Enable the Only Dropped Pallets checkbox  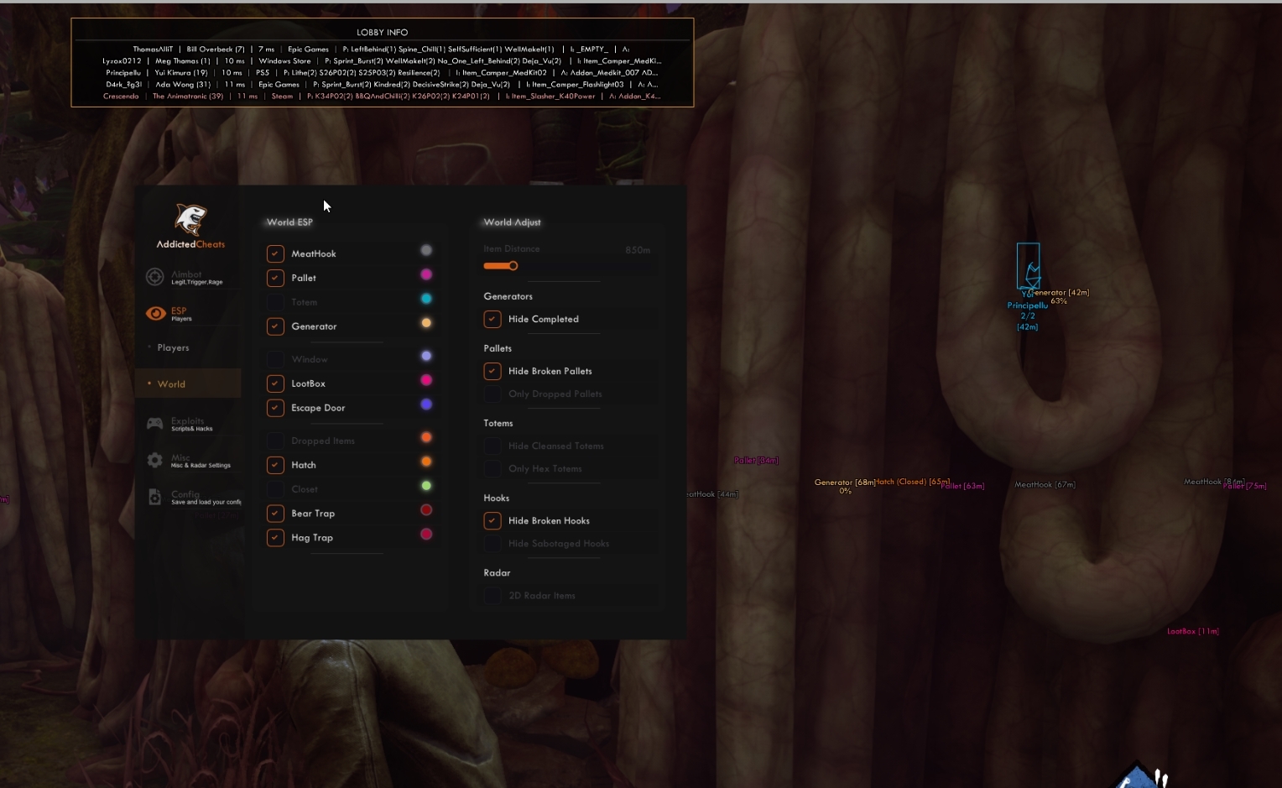(492, 394)
